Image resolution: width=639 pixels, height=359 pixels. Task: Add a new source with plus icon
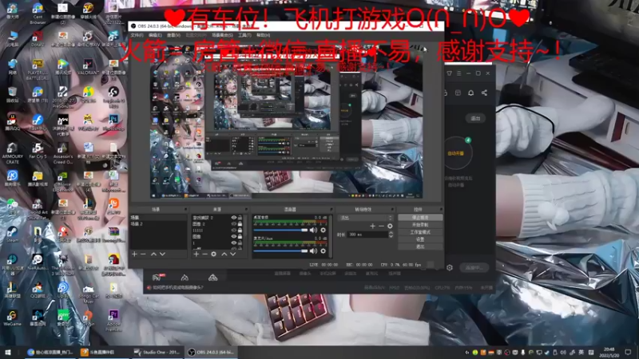coord(196,254)
